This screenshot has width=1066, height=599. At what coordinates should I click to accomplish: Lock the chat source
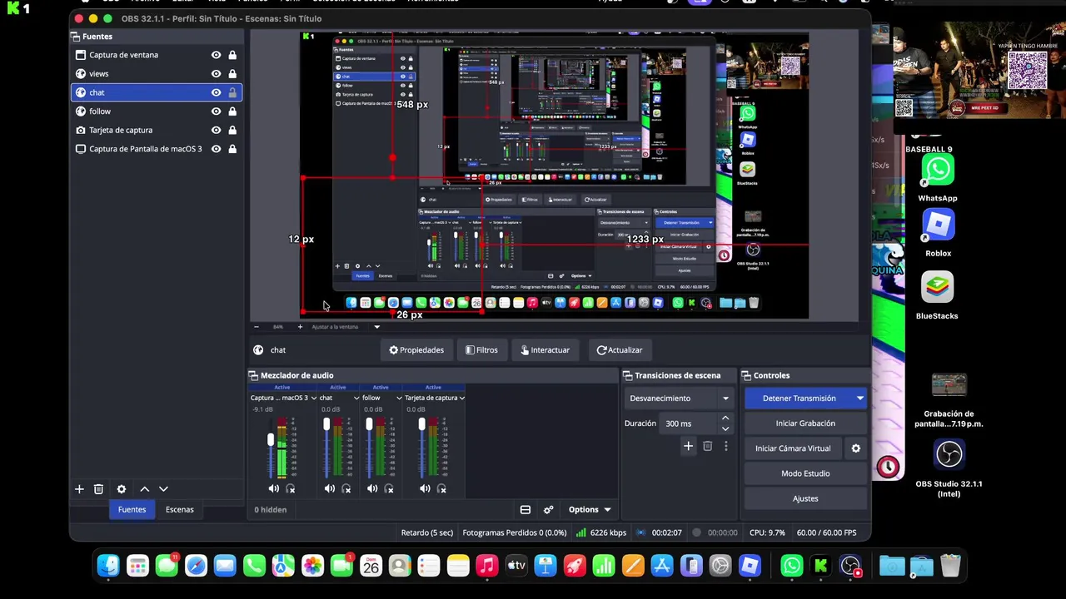click(x=232, y=92)
